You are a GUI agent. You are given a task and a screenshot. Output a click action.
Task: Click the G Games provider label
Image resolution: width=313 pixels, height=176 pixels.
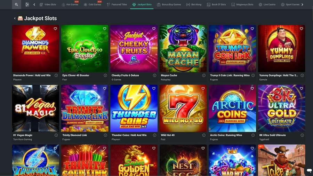pos(117,80)
